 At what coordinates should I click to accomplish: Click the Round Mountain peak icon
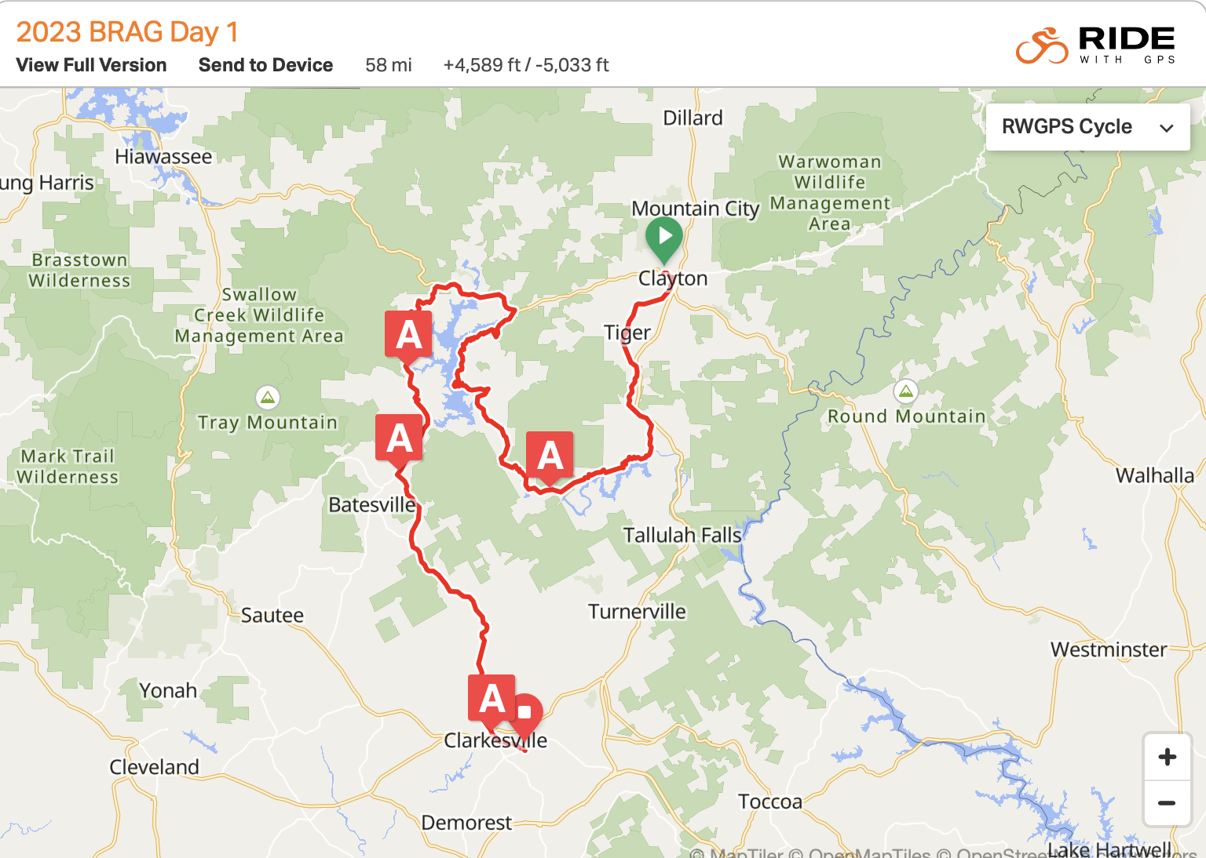906,391
